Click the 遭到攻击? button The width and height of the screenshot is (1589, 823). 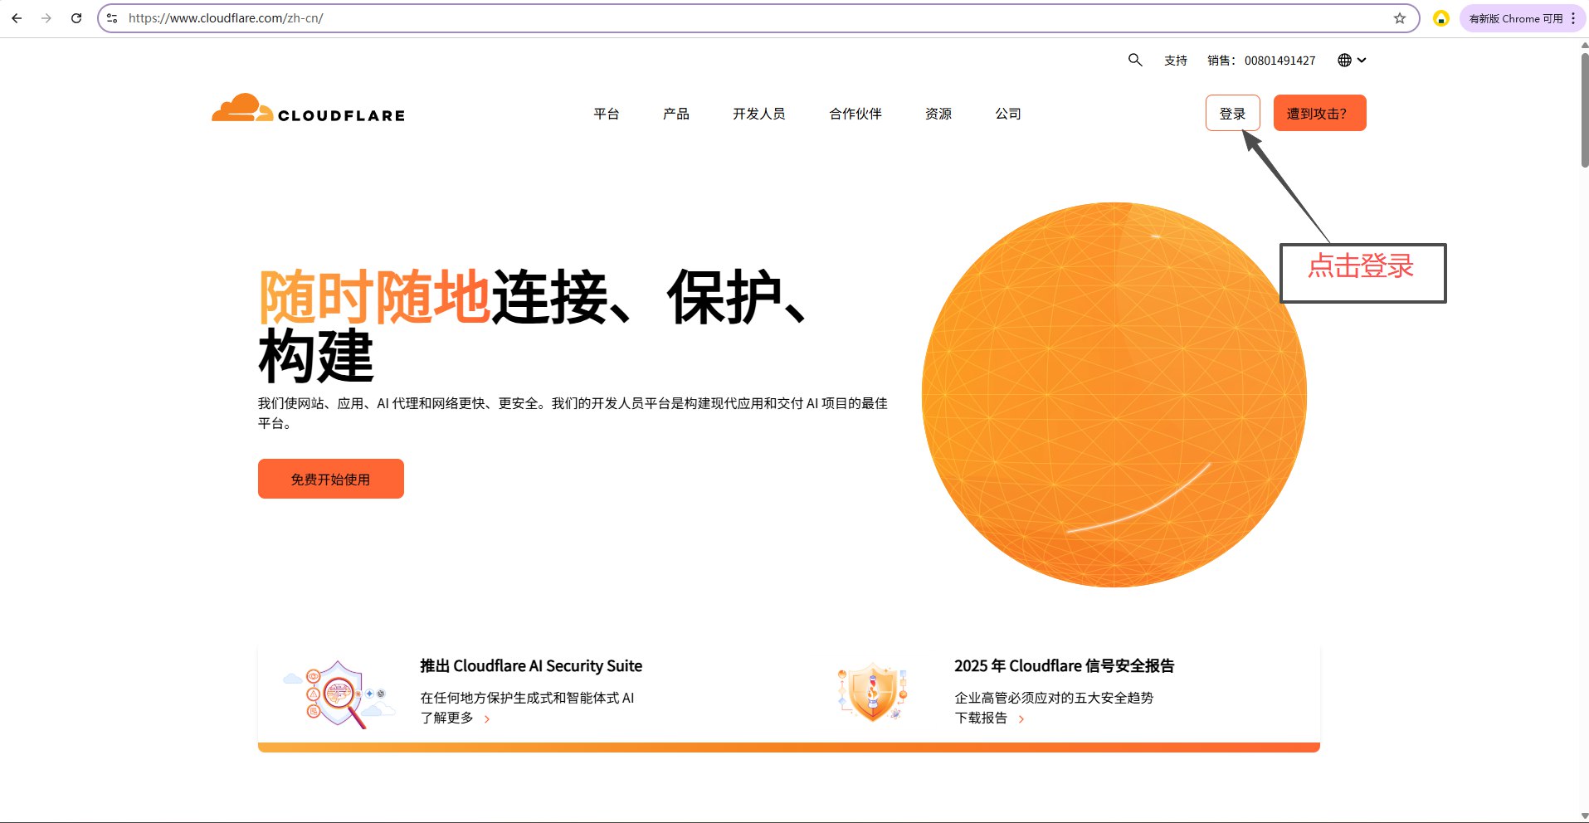coord(1319,114)
